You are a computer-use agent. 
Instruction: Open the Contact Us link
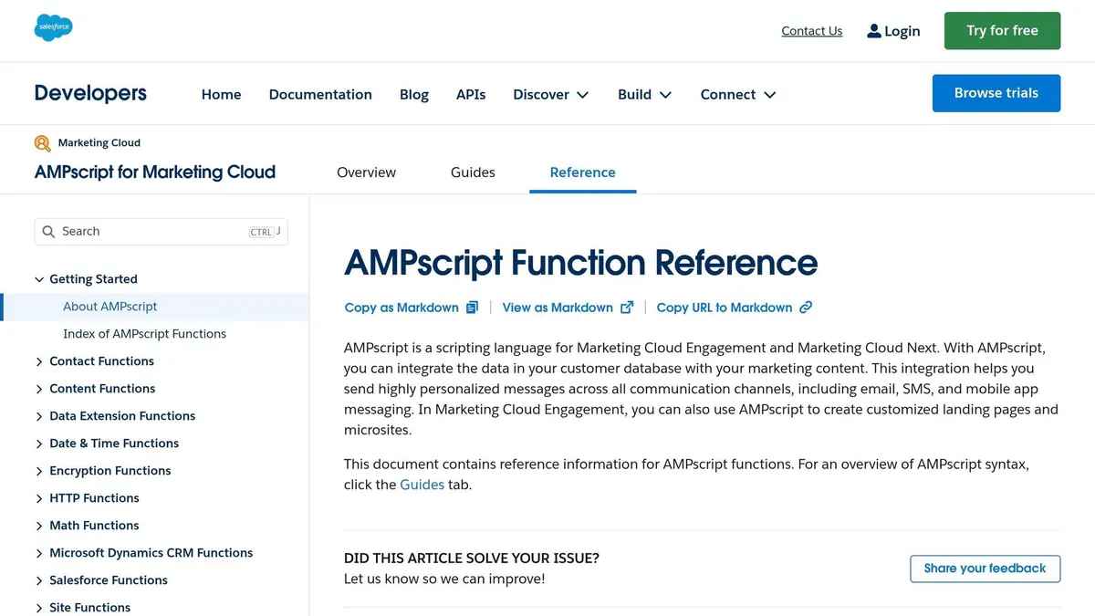point(812,31)
